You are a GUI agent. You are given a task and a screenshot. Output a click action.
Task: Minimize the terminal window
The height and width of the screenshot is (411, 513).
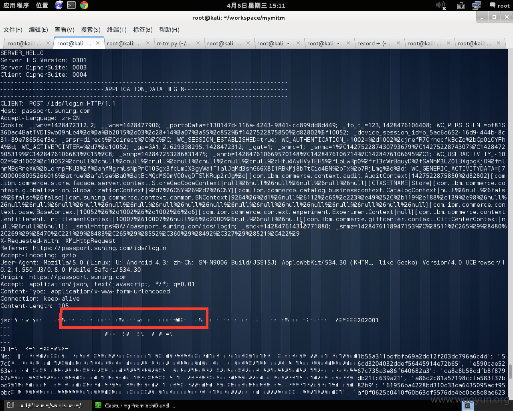482,17
